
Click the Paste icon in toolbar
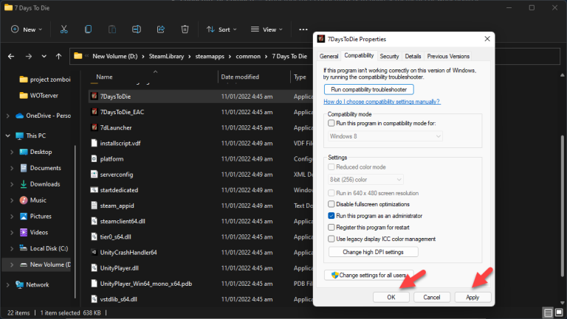pos(112,29)
